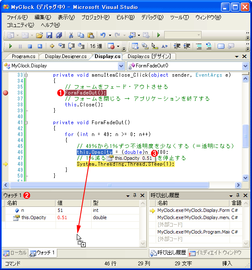Screen dimensions: 252x270
Task: Pin the ウォッチ 1 panel
Action: coord(135,195)
